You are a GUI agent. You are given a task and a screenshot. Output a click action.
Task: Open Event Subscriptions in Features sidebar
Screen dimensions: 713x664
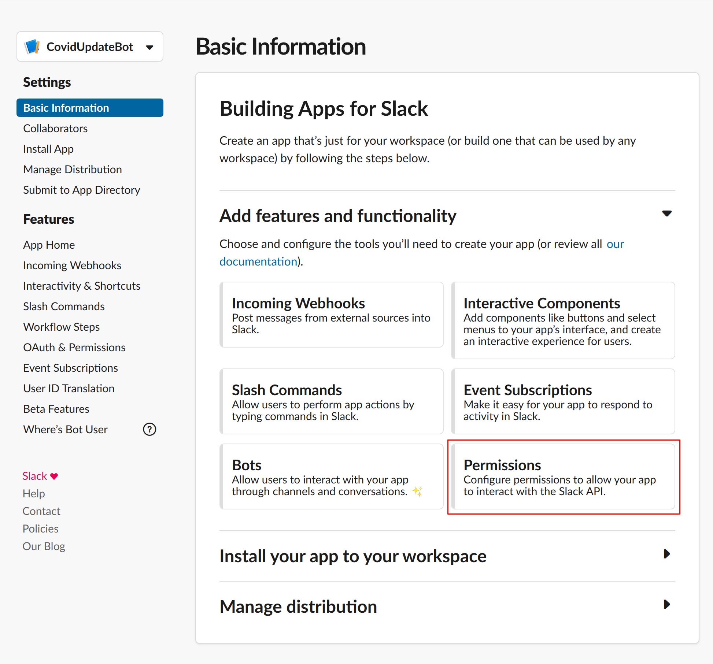coord(71,368)
